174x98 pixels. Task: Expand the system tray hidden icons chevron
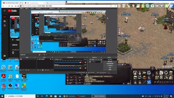[x=153, y=96]
